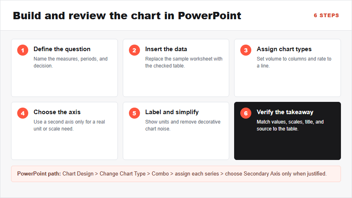Click the step 3 number badge
Screen dimensions: 352x198
(246, 50)
